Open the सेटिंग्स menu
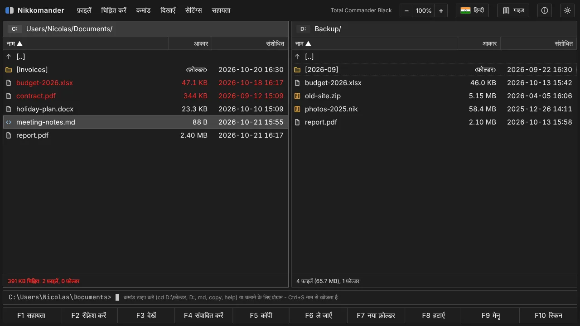This screenshot has width=580, height=326. tap(193, 10)
